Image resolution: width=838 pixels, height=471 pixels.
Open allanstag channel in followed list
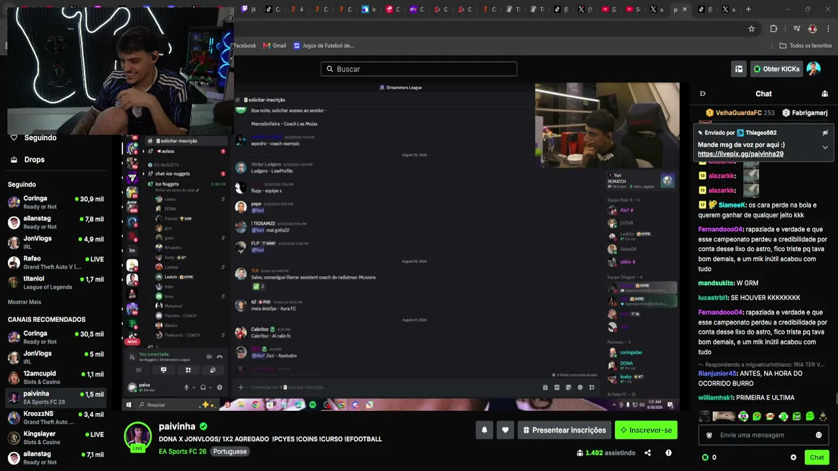tap(56, 222)
